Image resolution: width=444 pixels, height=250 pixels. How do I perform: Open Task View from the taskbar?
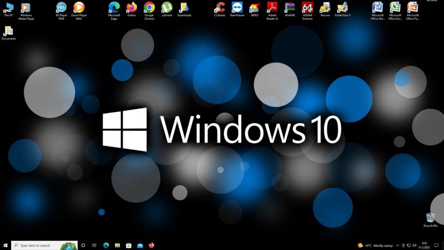tap(94, 246)
